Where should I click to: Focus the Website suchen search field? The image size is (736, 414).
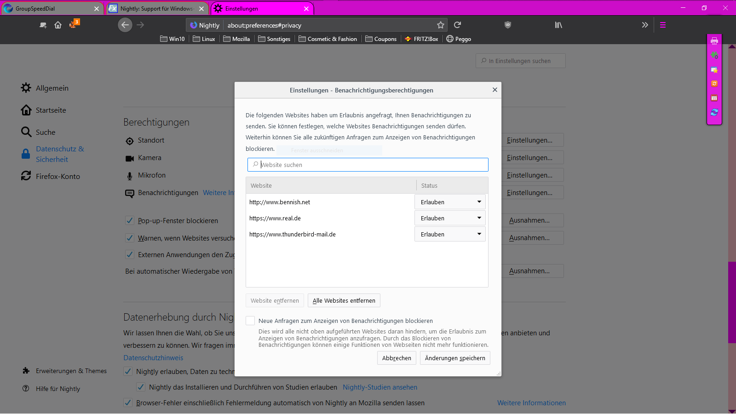[368, 165]
